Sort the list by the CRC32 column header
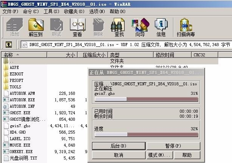 205,55
